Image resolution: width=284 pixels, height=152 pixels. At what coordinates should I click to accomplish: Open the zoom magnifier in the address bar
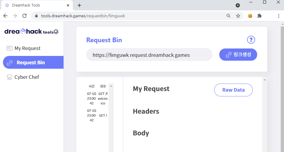coord(229,16)
